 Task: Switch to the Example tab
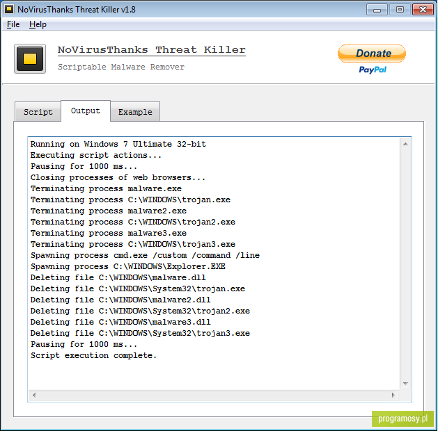135,112
